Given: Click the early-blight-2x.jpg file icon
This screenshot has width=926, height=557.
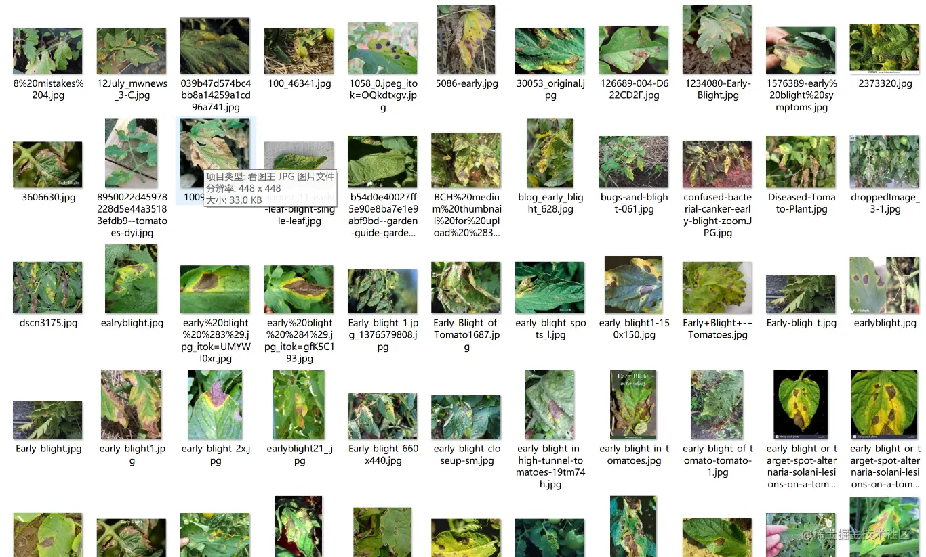Looking at the screenshot, I should pos(215,405).
